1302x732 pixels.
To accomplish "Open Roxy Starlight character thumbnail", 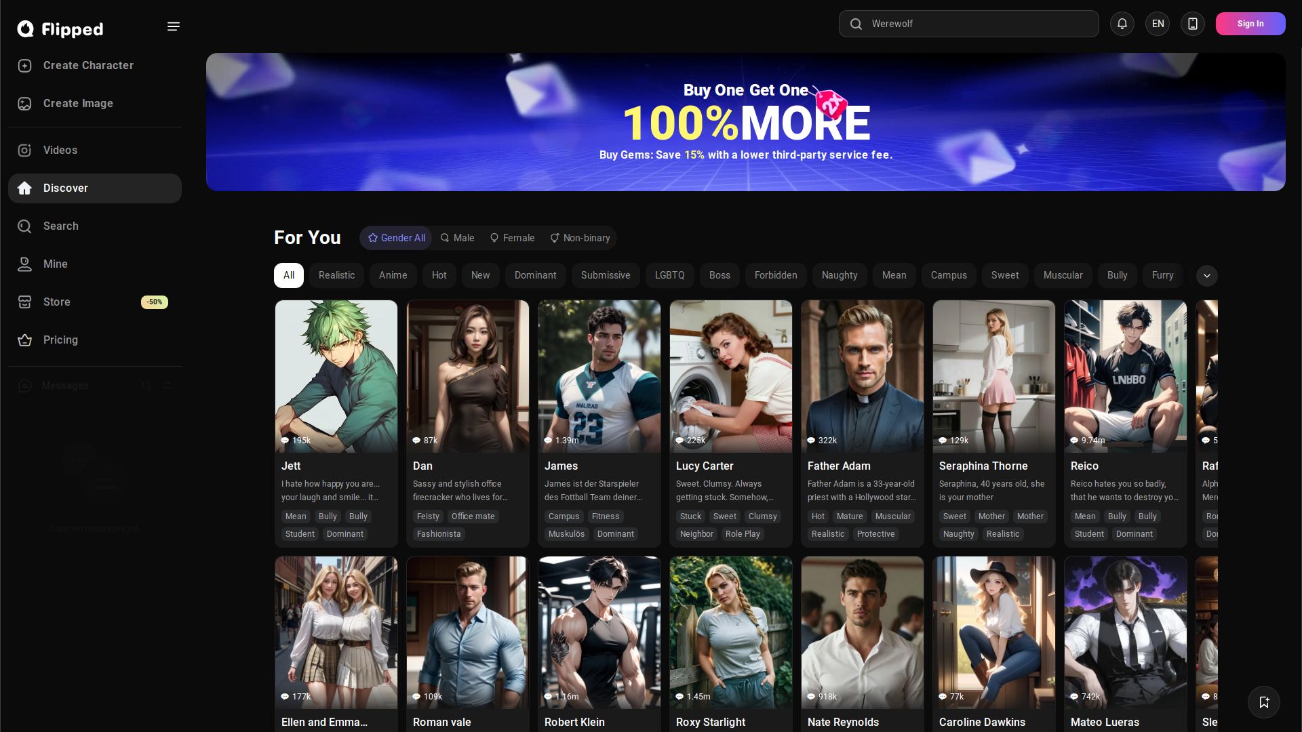I will pos(731,633).
